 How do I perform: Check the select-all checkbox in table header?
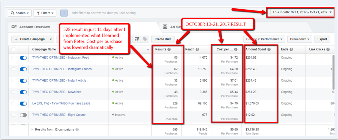point(14,49)
